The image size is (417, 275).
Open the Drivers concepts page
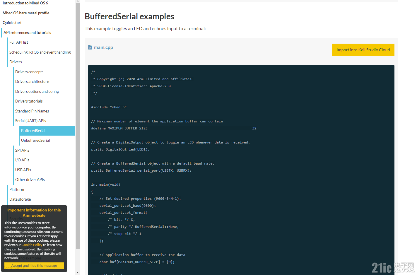pyautogui.click(x=29, y=72)
